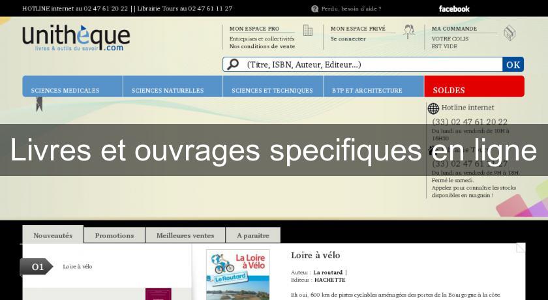Click the small maroon book thumbnail
Image resolution: width=548 pixels, height=300 pixels.
159,294
